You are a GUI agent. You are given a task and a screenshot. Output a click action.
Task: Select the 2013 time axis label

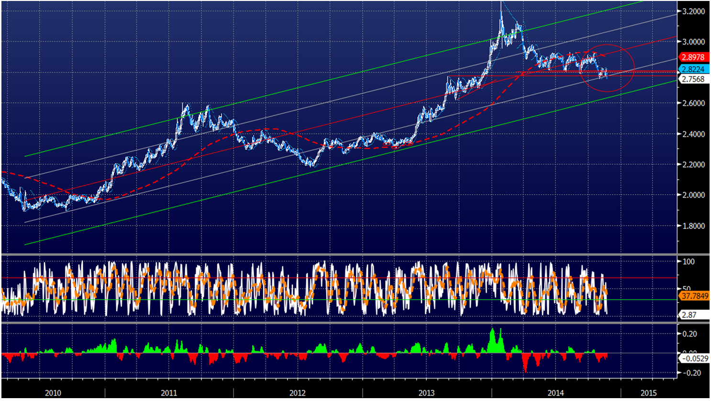426,393
